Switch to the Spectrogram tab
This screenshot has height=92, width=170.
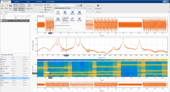[x=50, y=2]
